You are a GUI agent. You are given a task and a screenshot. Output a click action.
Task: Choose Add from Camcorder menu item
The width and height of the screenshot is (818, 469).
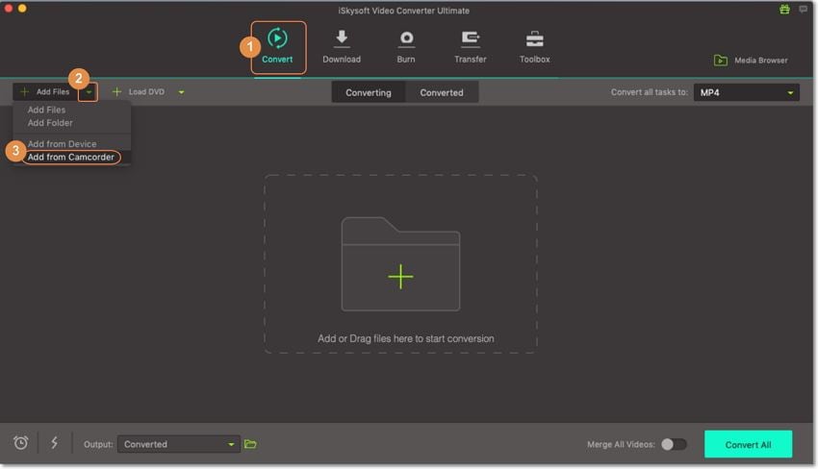coord(71,157)
